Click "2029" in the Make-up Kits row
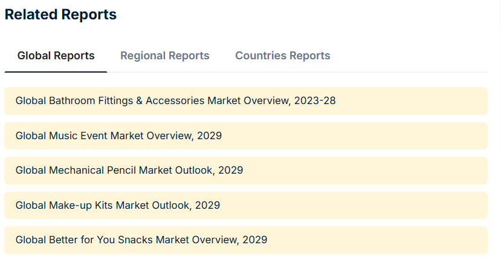This screenshot has height=262, width=501. (207, 205)
